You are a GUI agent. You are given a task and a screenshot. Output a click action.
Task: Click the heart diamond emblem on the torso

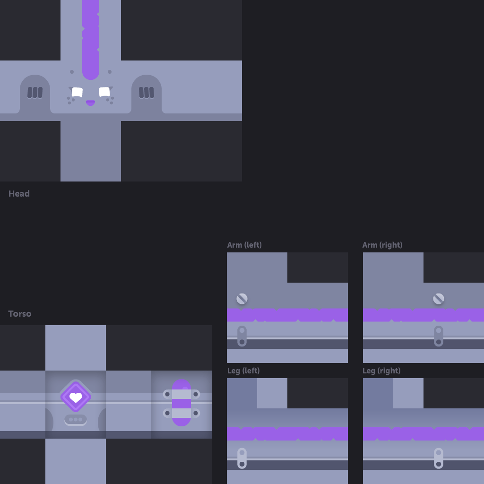tap(76, 397)
